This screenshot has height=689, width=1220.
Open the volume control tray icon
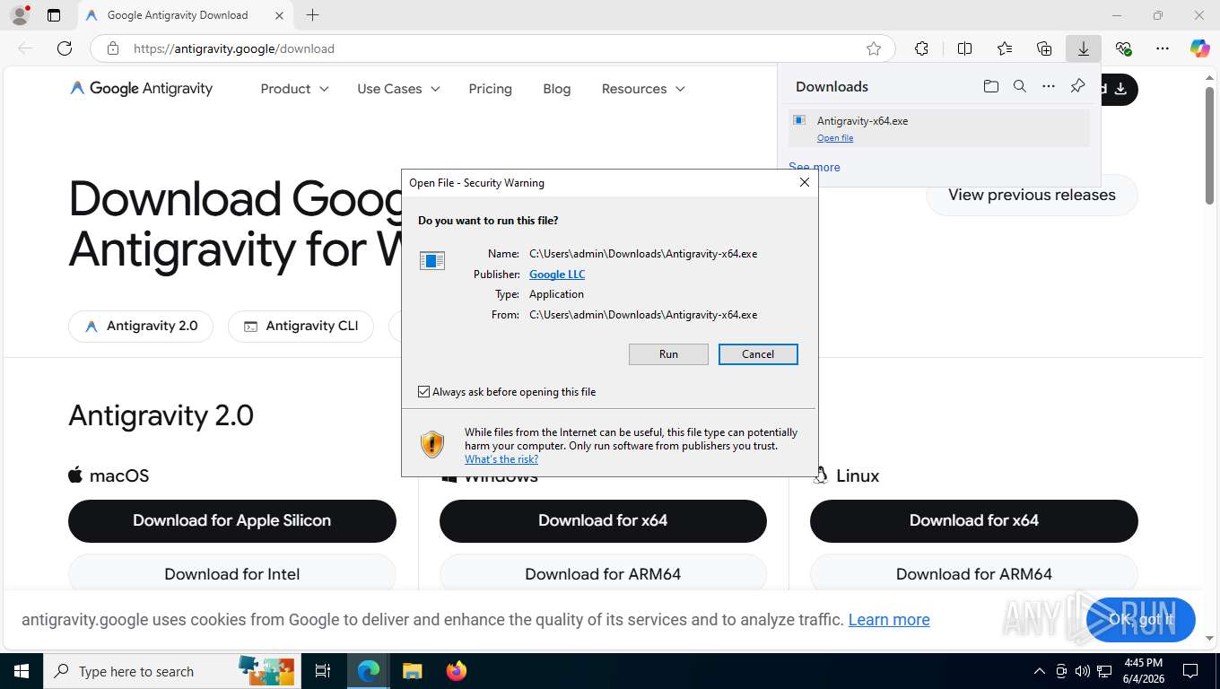(x=1083, y=671)
